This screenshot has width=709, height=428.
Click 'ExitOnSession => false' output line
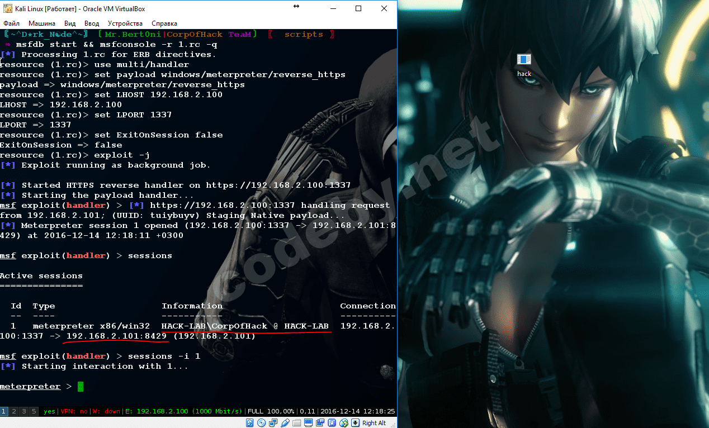tap(61, 145)
